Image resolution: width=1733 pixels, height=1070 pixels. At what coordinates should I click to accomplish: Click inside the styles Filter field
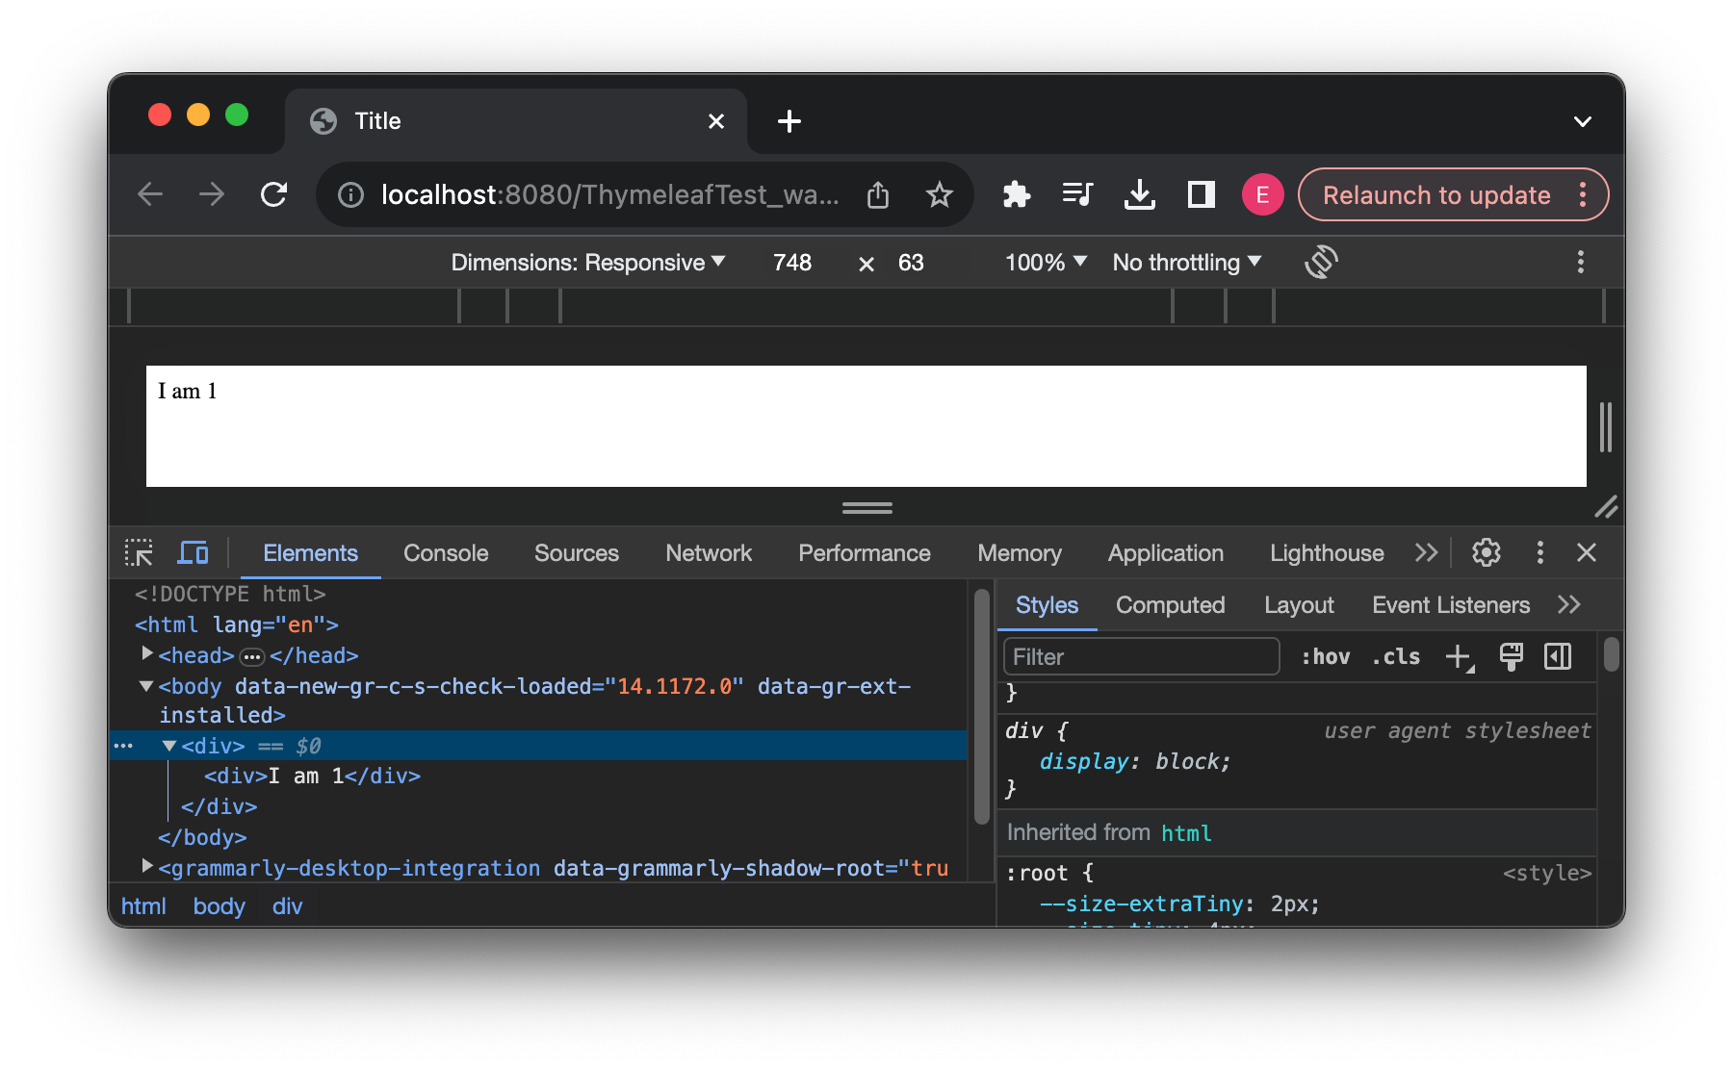1139,656
